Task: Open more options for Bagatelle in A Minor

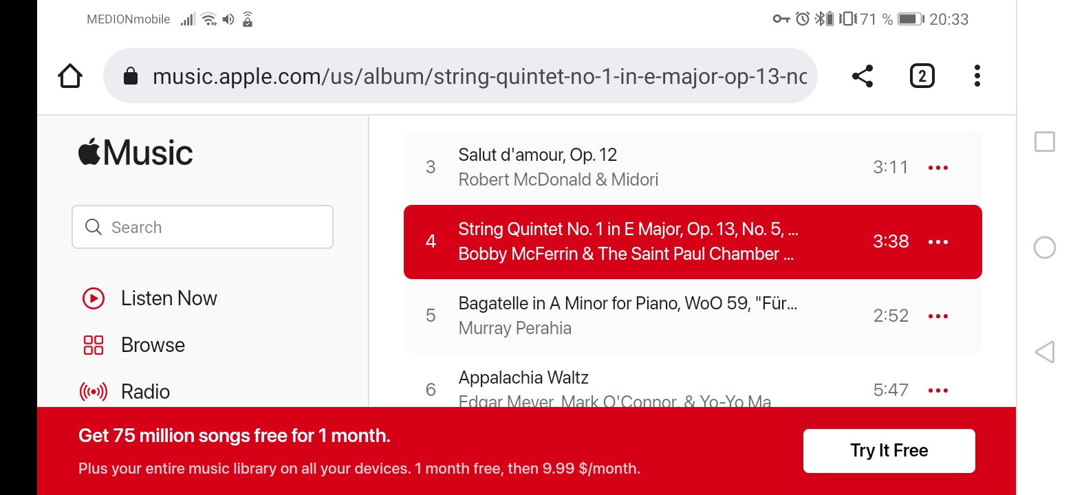Action: click(x=938, y=316)
